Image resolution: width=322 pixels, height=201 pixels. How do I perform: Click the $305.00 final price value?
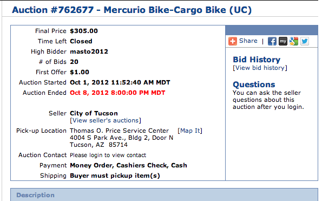click(x=84, y=31)
